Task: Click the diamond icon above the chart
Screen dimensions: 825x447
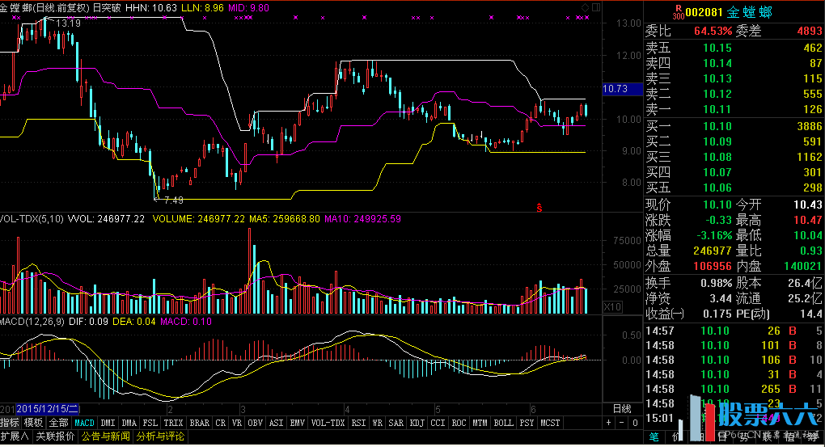Action: 586,7
